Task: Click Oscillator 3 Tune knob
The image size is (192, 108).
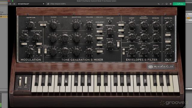Action: pyautogui.click(x=65, y=51)
